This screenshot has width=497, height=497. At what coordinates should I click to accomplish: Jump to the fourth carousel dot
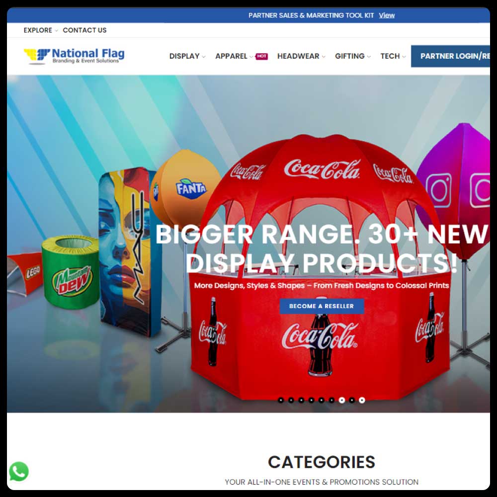point(311,400)
